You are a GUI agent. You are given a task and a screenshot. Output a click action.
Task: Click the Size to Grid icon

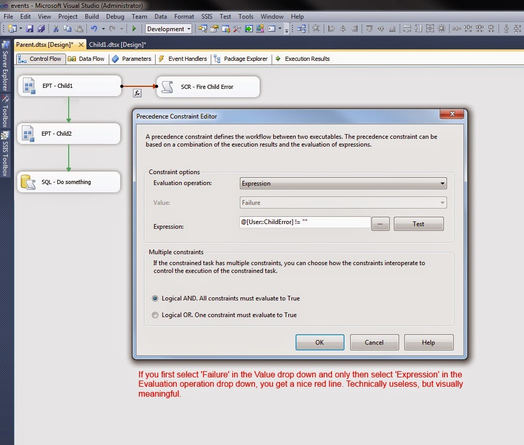click(x=441, y=29)
